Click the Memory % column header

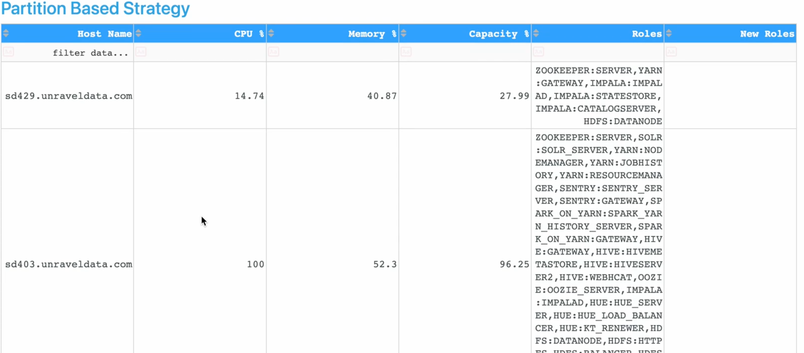[x=333, y=33]
